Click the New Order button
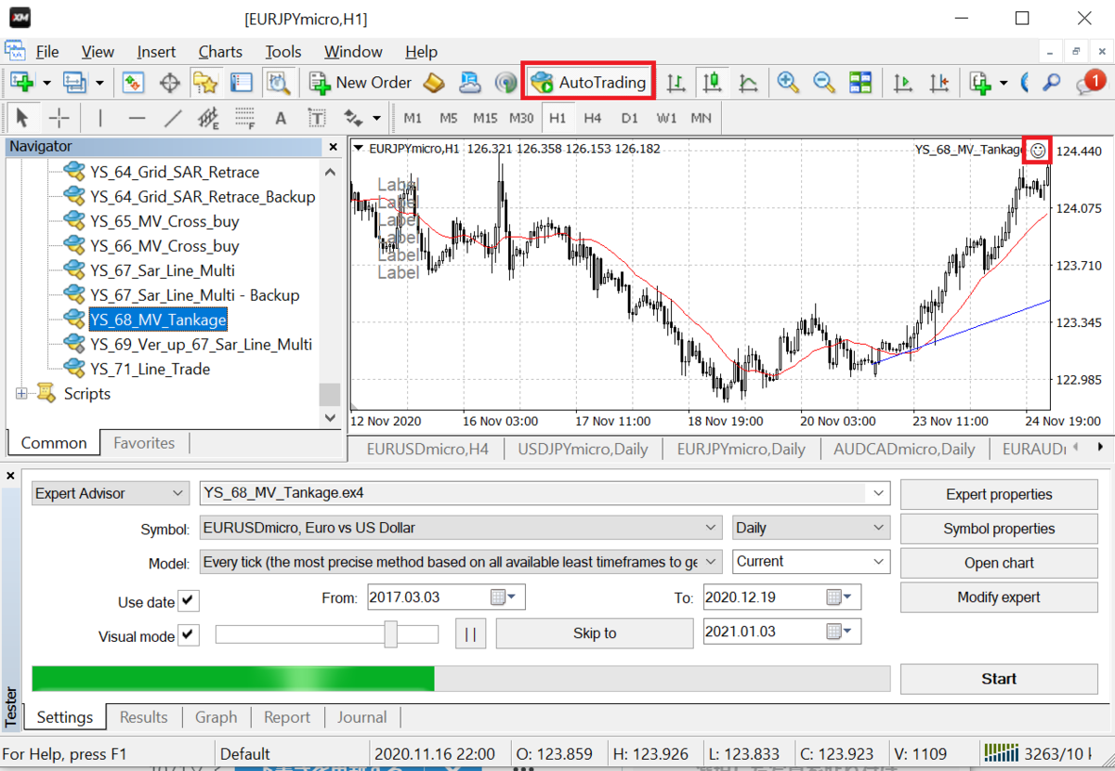 [x=361, y=83]
